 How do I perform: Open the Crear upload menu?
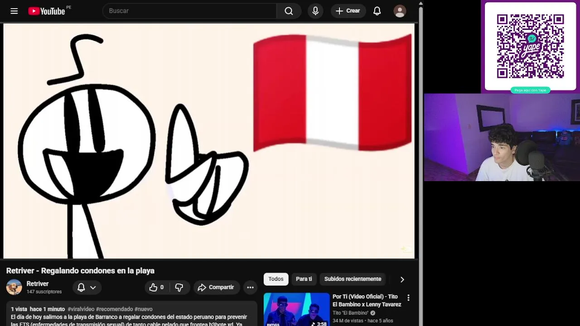click(x=348, y=11)
